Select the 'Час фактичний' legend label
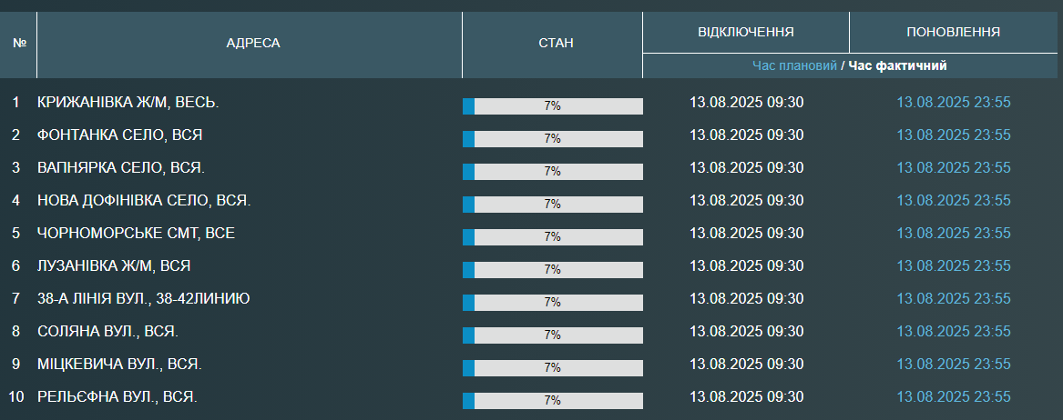Screen dimensions: 1063x420 click(897, 65)
